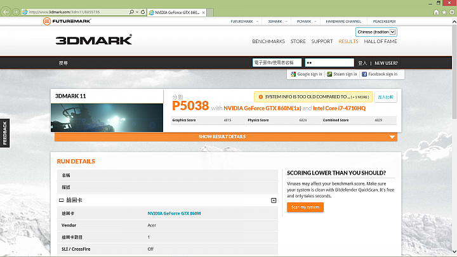Click the 搜尋 search link
457x257 pixels.
click(63, 63)
